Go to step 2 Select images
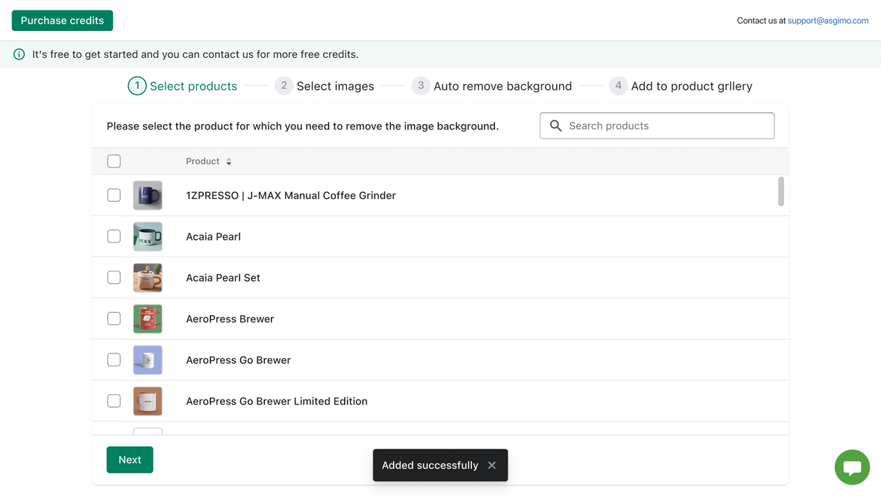 click(324, 86)
